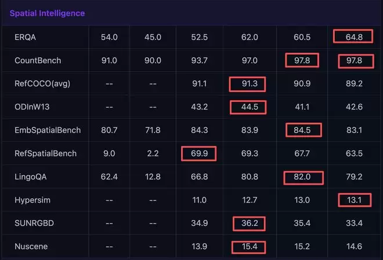This screenshot has width=383, height=260.
Task: Select the highlighted 84.5 EmbSpatialBench score
Action: coord(302,130)
